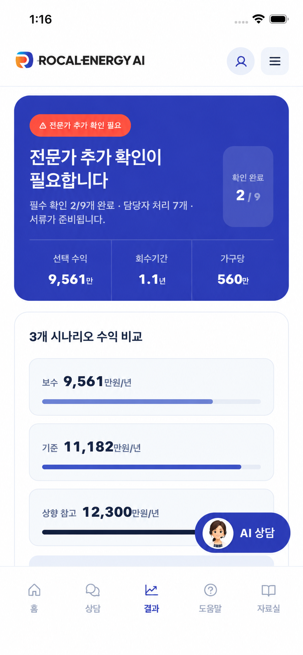
Task: Switch to the 상담 chat tab
Action: [x=93, y=598]
